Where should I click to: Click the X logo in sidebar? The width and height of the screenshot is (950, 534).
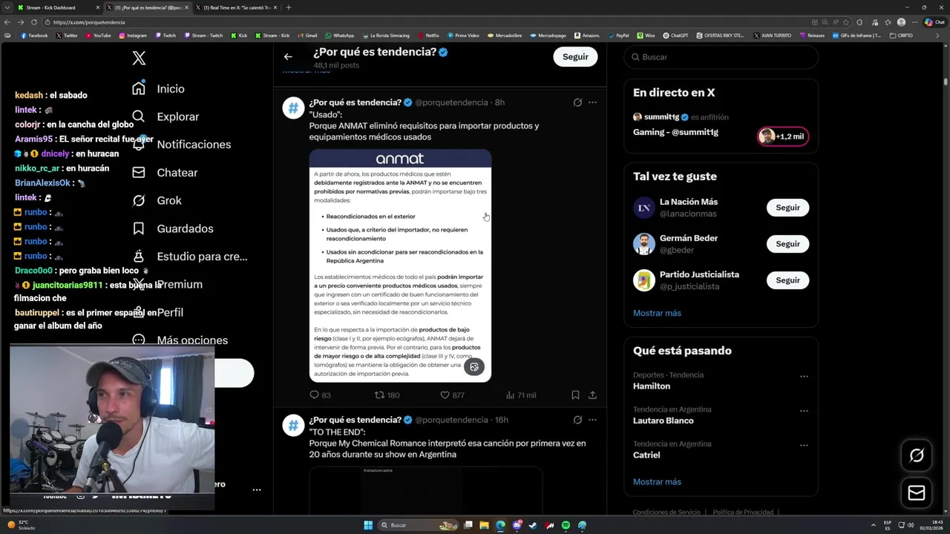click(139, 58)
